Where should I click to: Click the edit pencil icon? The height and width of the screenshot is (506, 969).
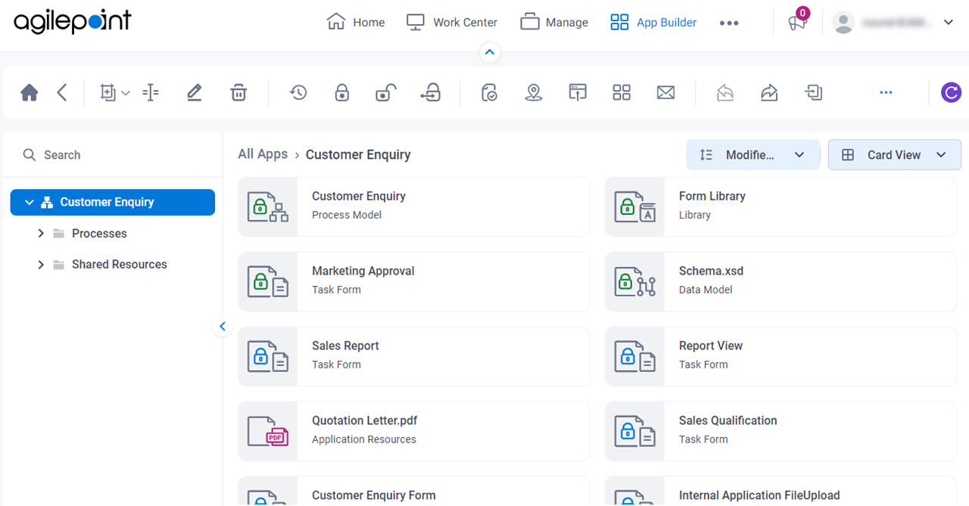[195, 93]
